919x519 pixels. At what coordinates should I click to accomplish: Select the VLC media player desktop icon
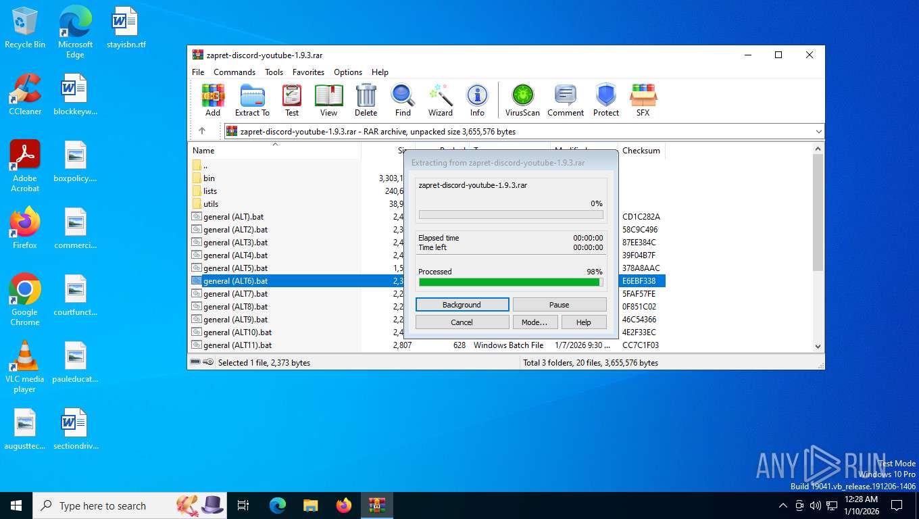click(x=25, y=367)
